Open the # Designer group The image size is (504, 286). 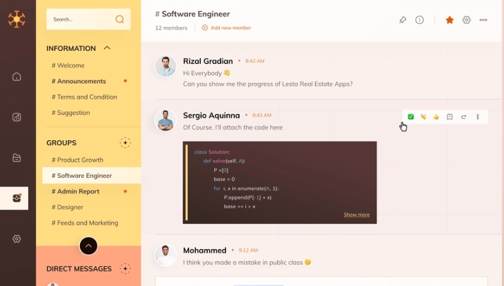(x=67, y=207)
